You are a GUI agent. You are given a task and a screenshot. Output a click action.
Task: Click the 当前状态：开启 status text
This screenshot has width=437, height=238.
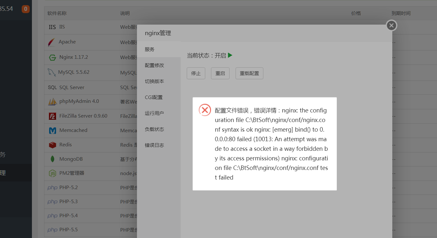coord(207,56)
